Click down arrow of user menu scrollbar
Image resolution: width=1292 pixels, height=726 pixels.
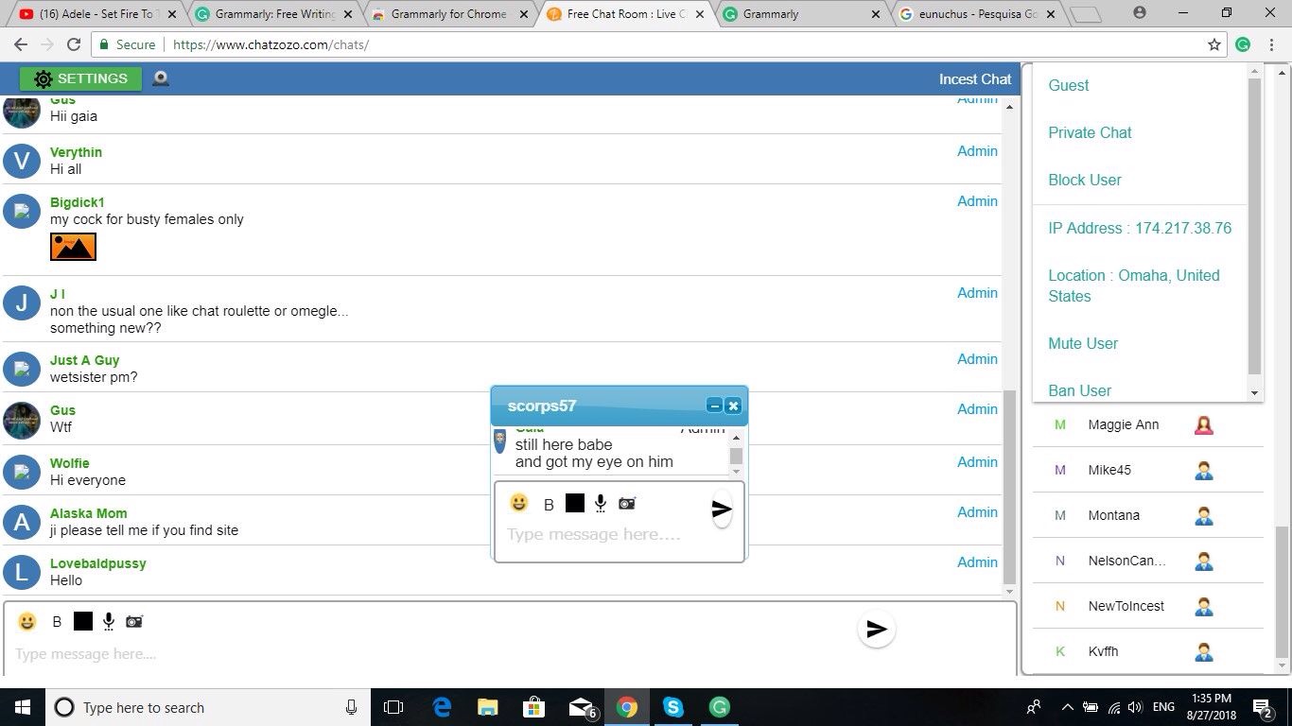[x=1255, y=393]
